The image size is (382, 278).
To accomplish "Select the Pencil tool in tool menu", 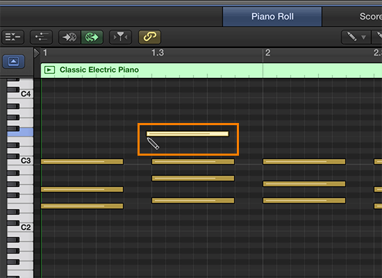I will pos(351,37).
